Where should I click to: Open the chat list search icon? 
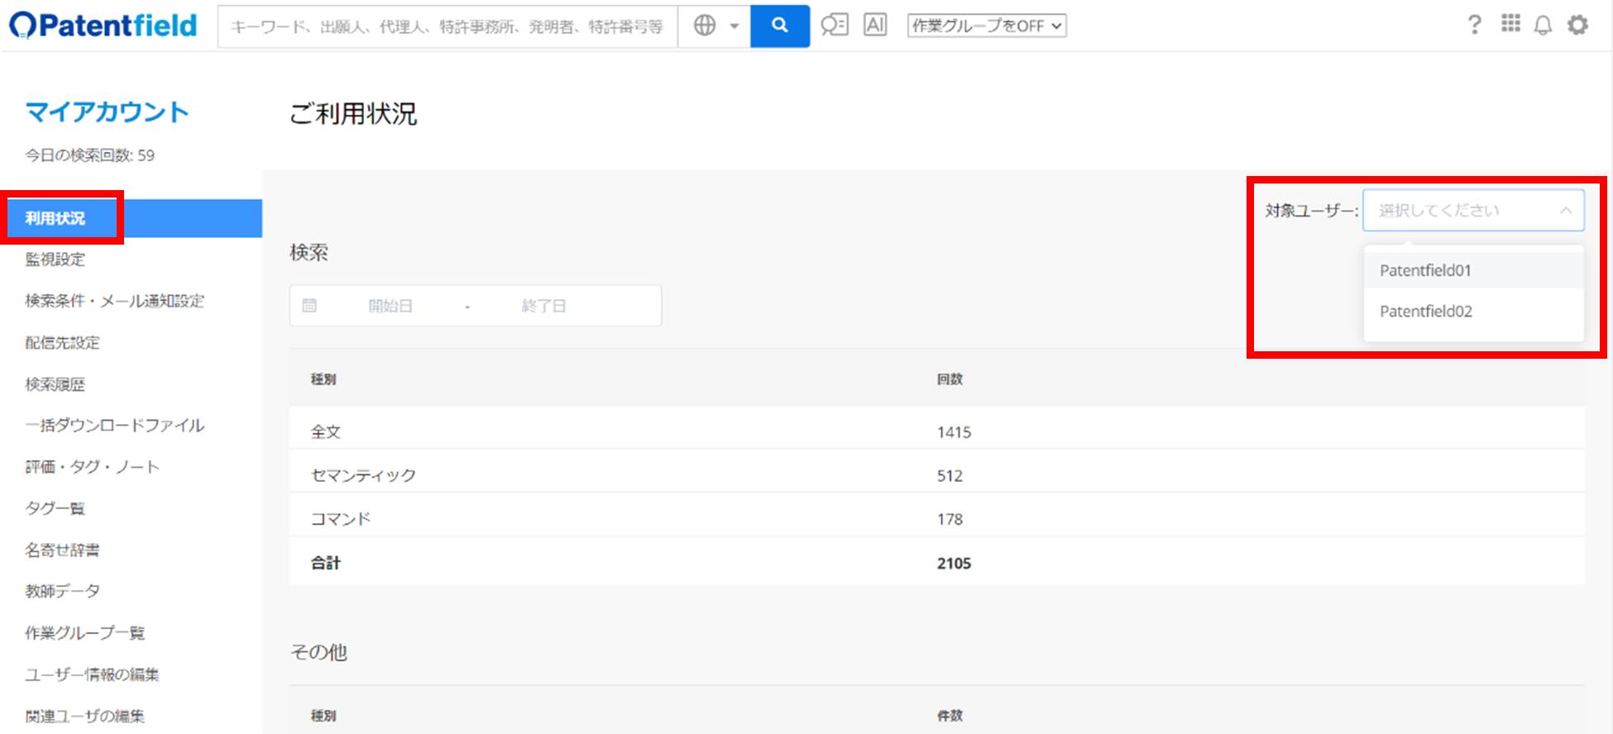click(x=835, y=26)
